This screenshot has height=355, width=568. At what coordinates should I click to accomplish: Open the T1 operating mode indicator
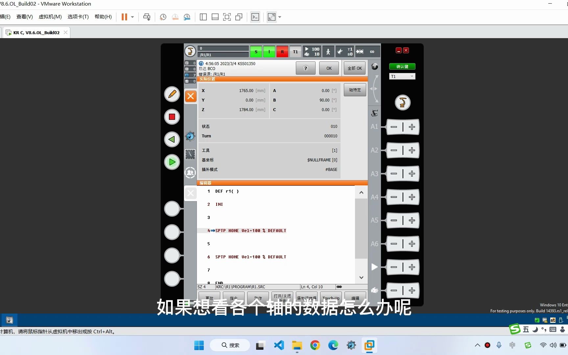coord(296,52)
